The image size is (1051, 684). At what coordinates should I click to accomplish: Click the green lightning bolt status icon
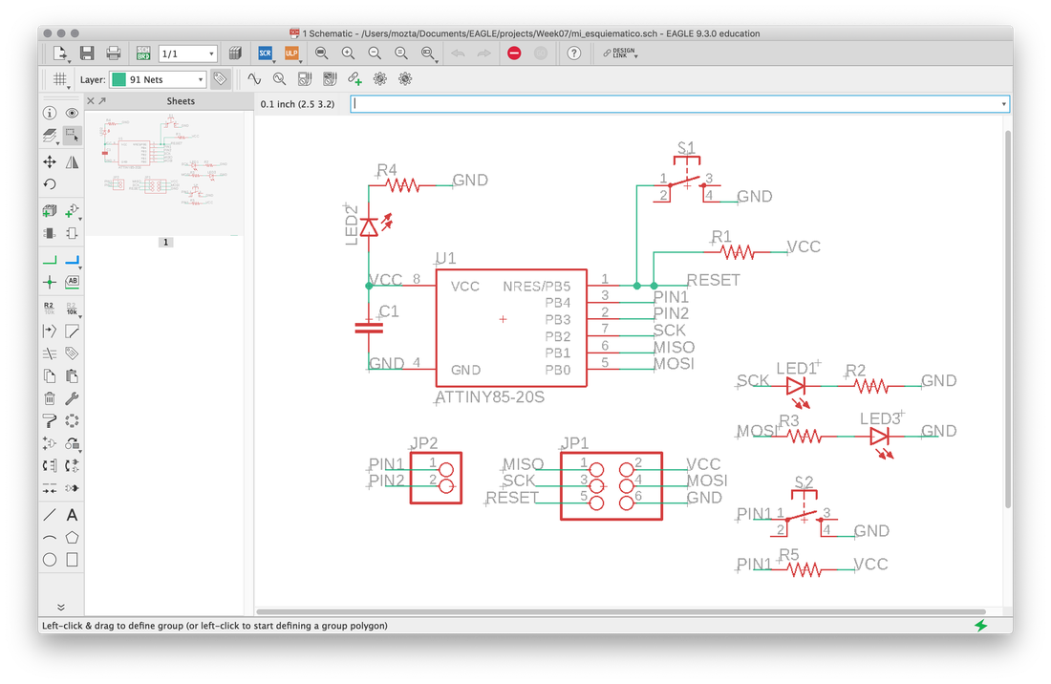point(981,625)
